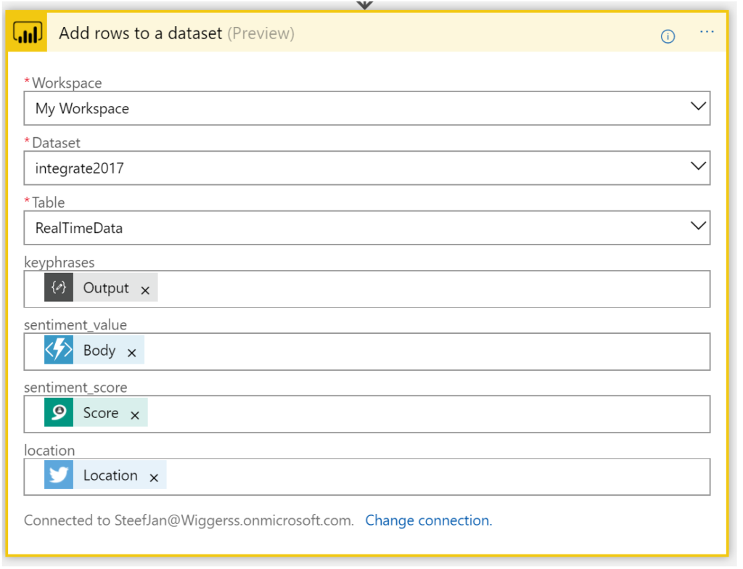This screenshot has height=569, width=743.
Task: Click inside the sentiment_score input field
Action: click(x=366, y=414)
